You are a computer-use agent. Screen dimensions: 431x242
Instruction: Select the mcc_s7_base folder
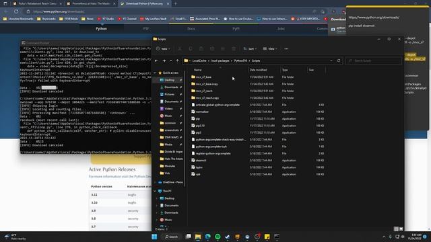203,77
